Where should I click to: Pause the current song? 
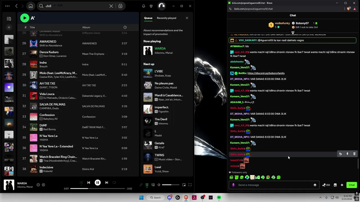[x=98, y=183]
